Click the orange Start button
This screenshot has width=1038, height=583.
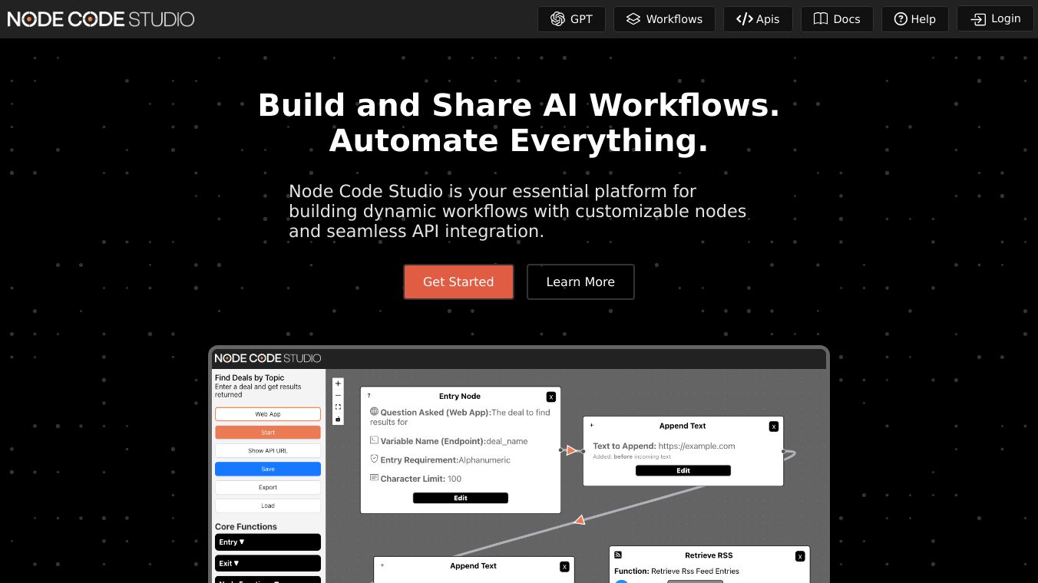(268, 433)
